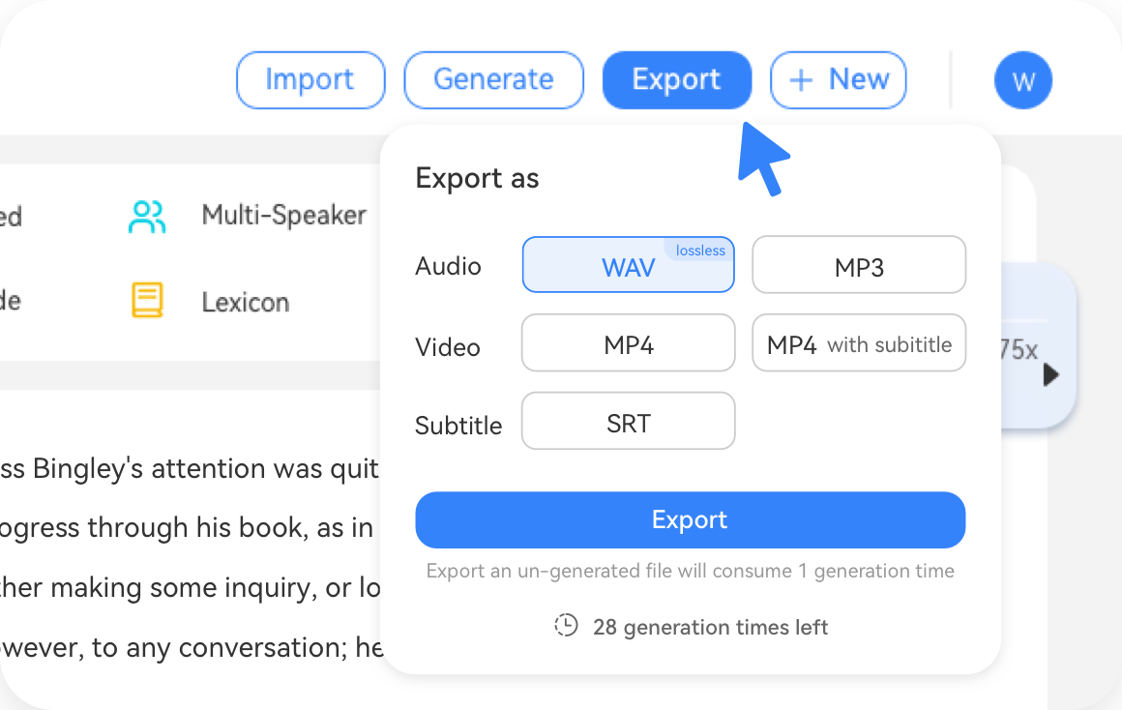
Task: Open the Export dropdown in the top bar
Action: tap(676, 80)
